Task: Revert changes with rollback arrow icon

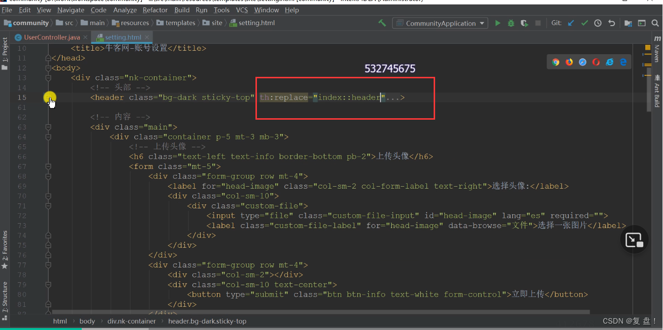Action: pos(611,23)
